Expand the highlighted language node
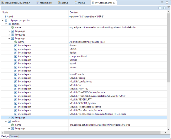Image resolution: width=171 pixels, height=139 pixels. point(9,118)
